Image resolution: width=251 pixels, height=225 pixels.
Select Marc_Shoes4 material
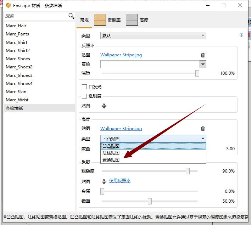pyautogui.click(x=40, y=84)
